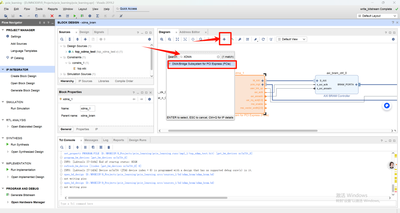Open the Default Layout dropdown
The height and width of the screenshot is (213, 400).
[376, 16]
